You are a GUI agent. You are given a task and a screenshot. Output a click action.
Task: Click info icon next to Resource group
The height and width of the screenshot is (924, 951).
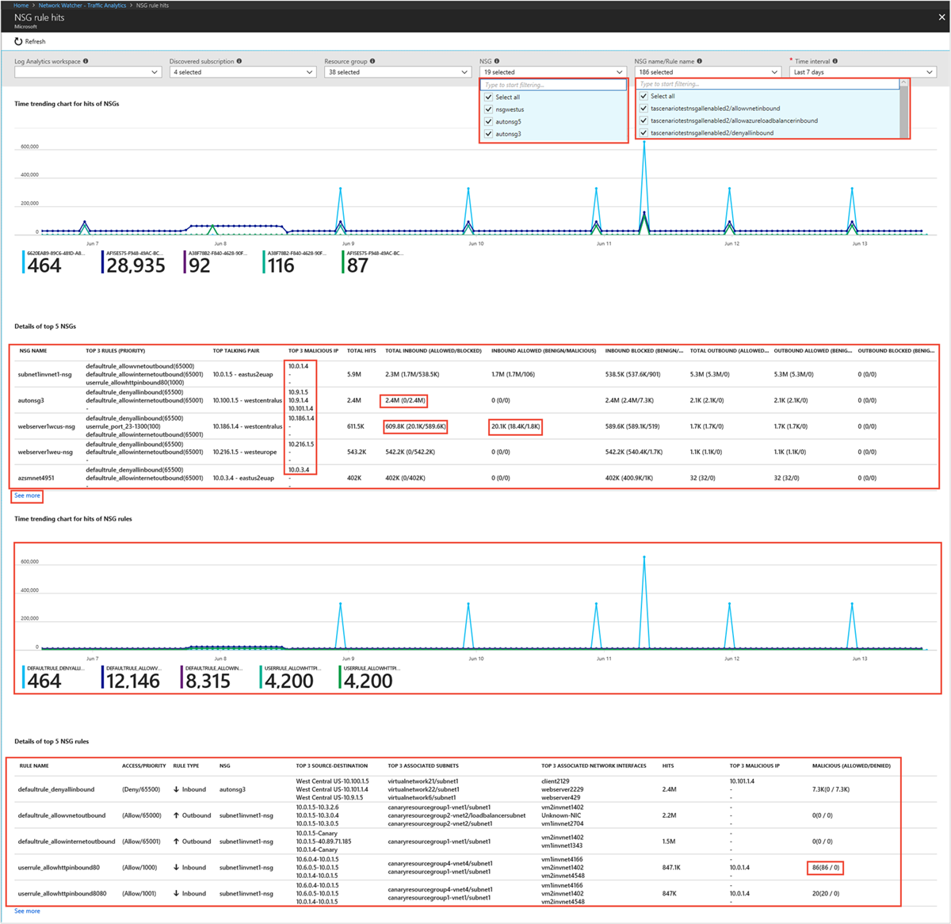click(372, 61)
